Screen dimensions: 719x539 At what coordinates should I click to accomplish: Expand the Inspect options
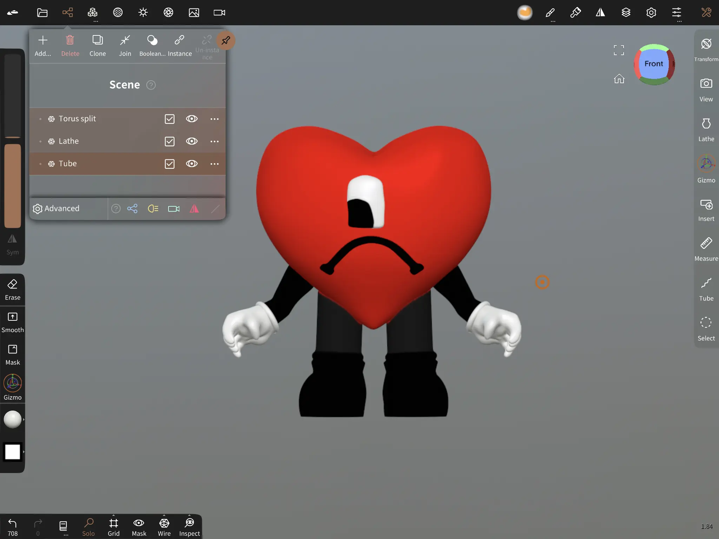click(x=190, y=527)
